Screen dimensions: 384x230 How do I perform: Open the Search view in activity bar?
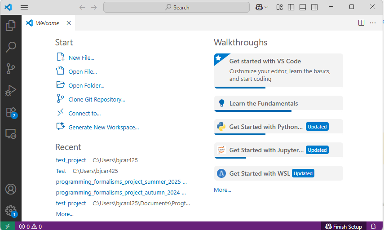pyautogui.click(x=11, y=47)
